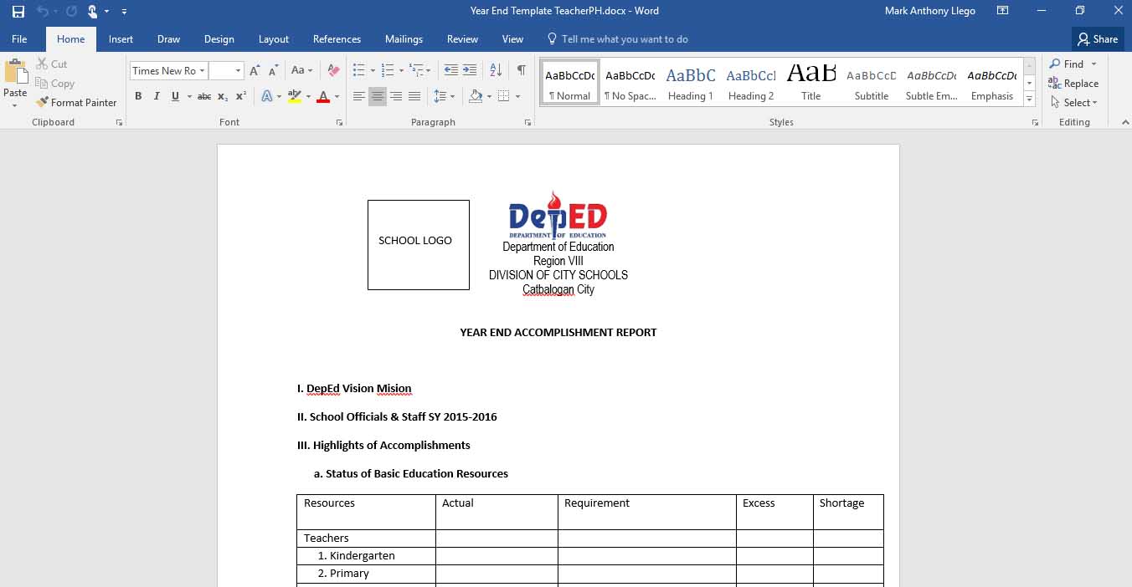Apply Superscript formatting
This screenshot has width=1132, height=587.
click(240, 97)
